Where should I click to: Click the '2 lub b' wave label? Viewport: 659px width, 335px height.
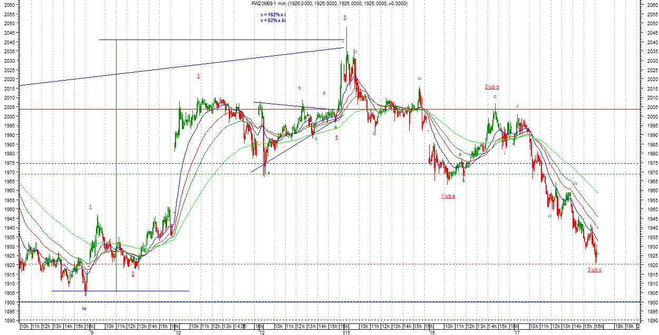(492, 86)
